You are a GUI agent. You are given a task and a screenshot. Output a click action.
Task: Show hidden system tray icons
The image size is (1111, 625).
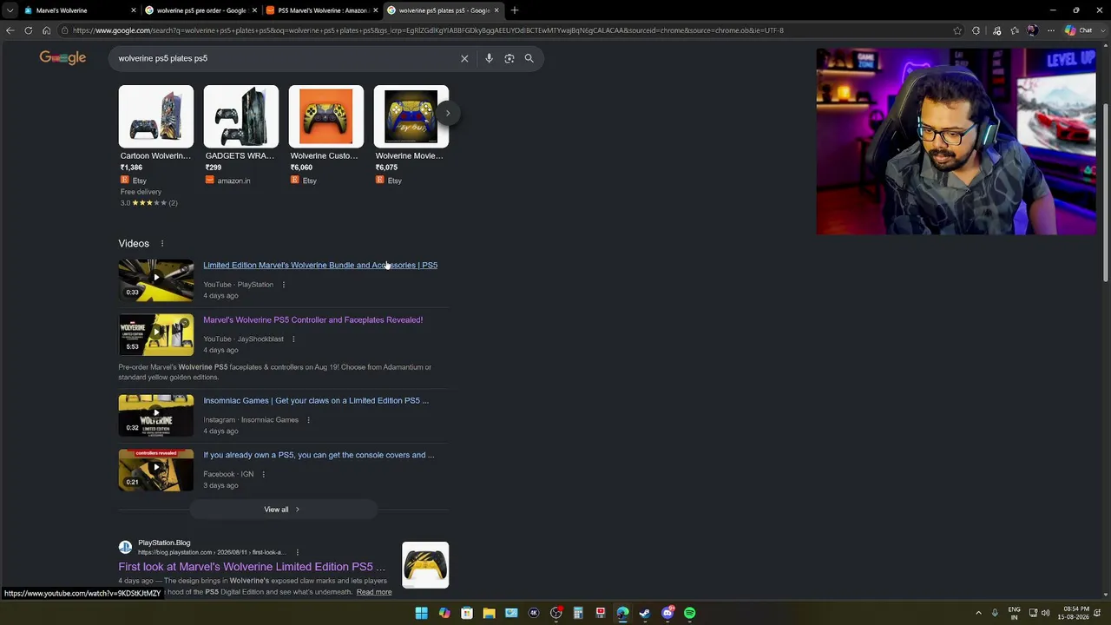(x=978, y=613)
